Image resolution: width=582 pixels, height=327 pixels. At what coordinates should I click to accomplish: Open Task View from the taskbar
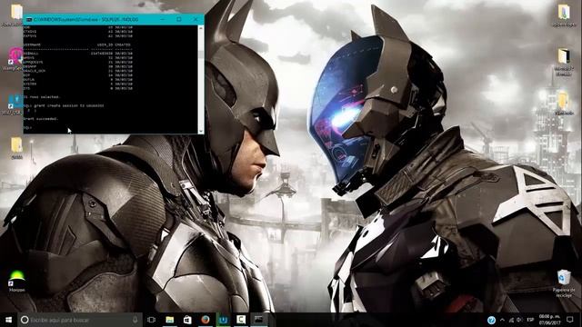coord(152,320)
